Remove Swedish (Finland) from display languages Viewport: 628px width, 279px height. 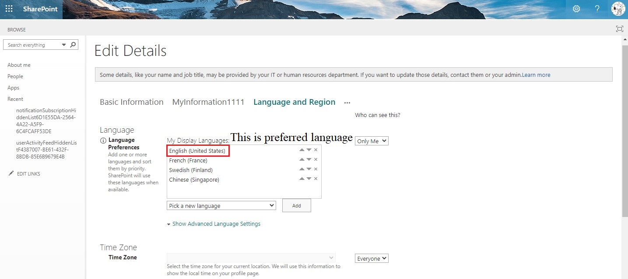(316, 169)
